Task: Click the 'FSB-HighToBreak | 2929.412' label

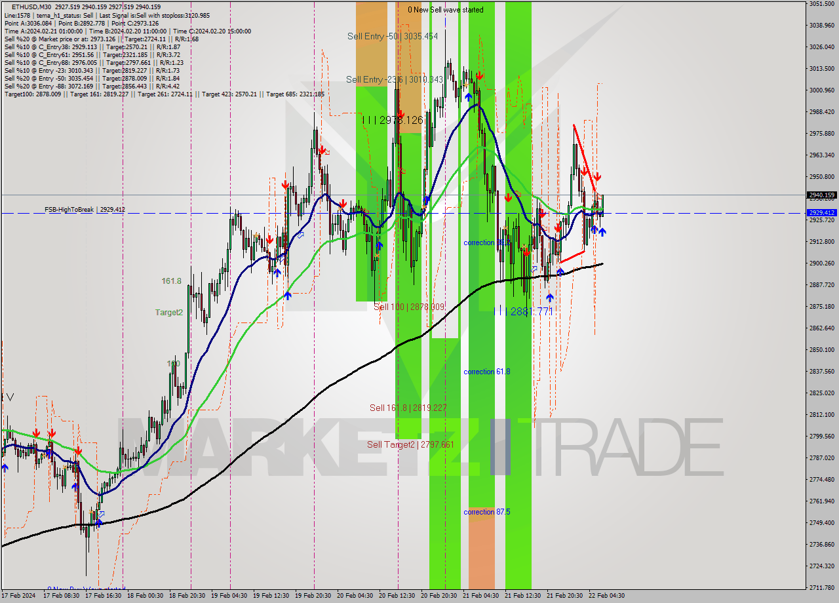Action: coord(85,210)
